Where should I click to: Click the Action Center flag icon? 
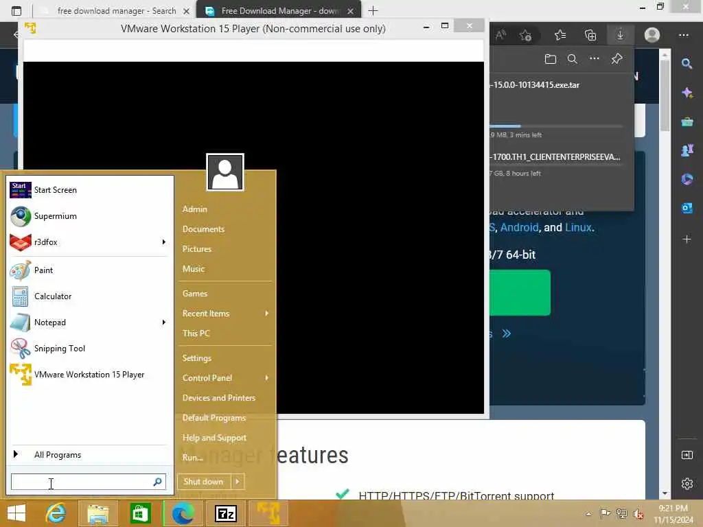pos(605,513)
